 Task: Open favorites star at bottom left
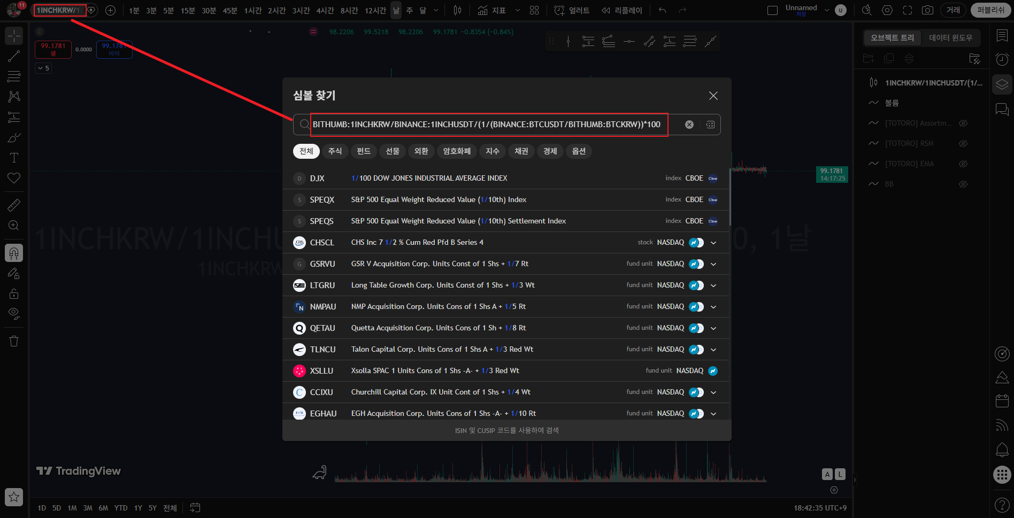[14, 497]
